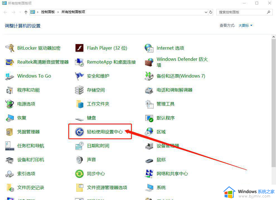Click the 文件历史记录 icon
The image size is (276, 200).
click(10, 188)
